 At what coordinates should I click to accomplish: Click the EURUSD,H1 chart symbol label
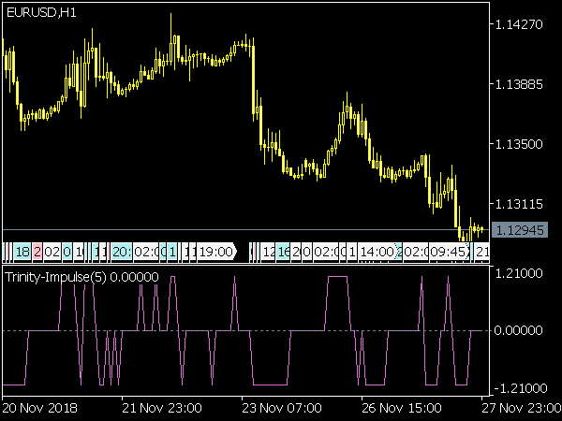[x=41, y=13]
